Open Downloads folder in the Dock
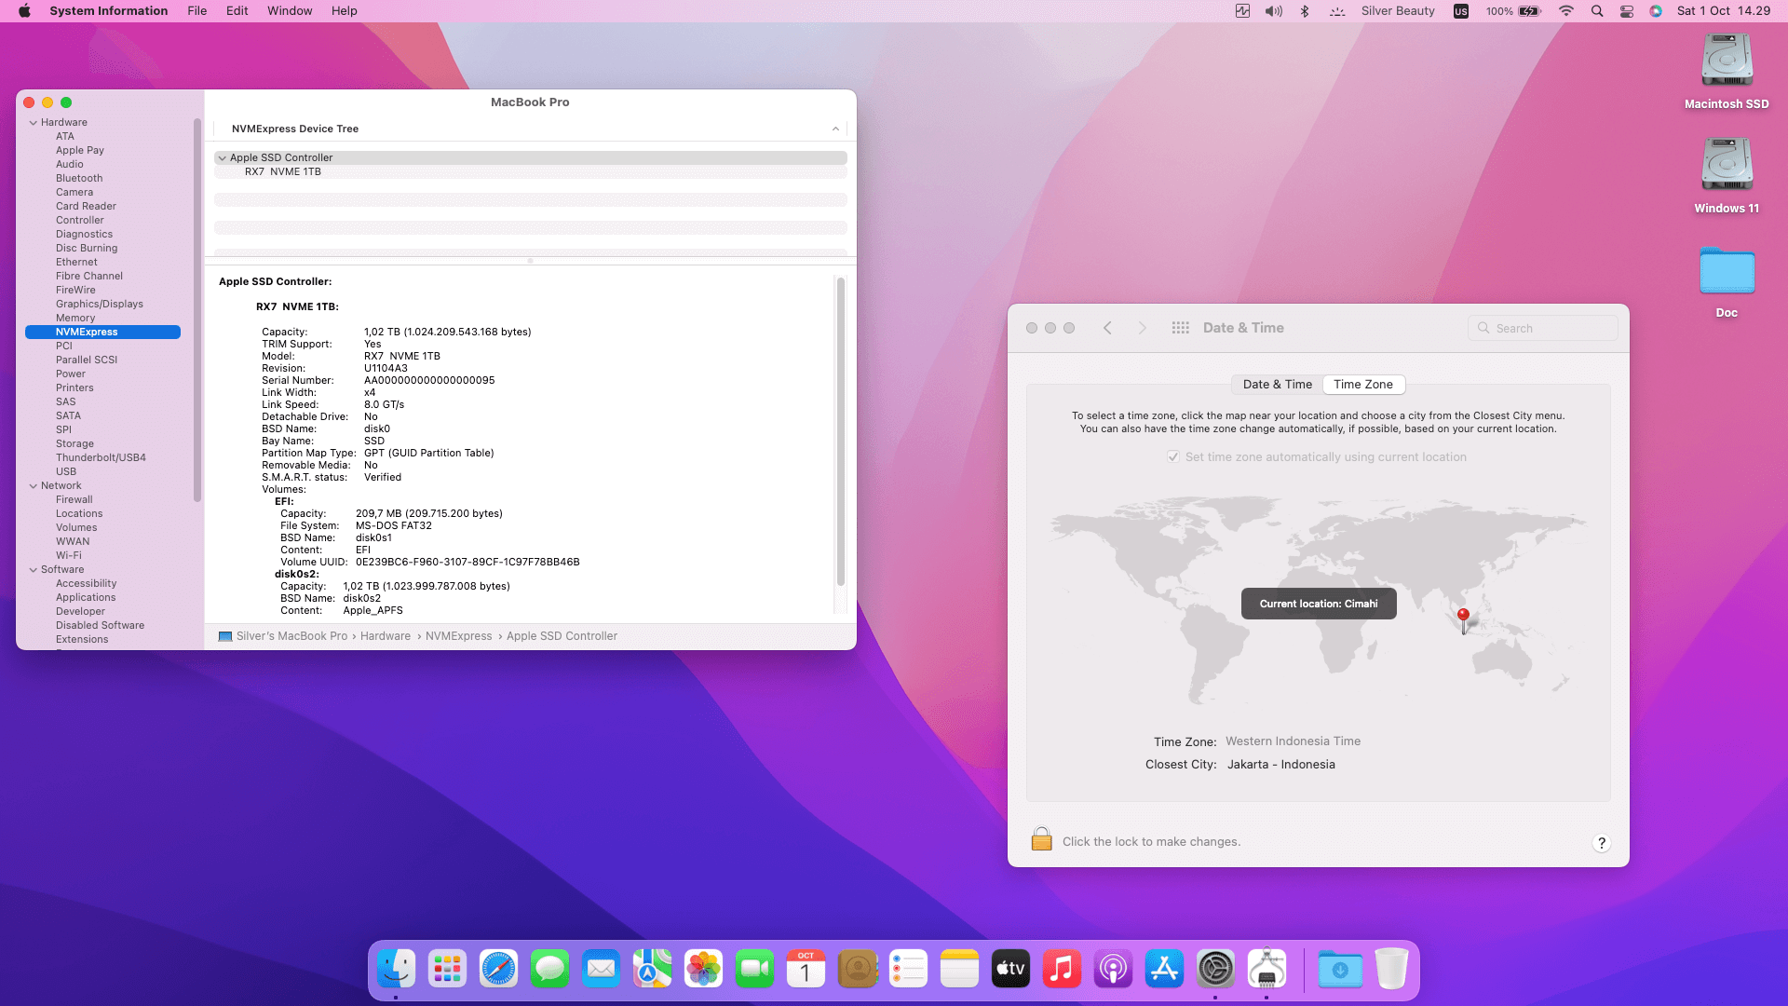1788x1006 pixels. tap(1340, 970)
